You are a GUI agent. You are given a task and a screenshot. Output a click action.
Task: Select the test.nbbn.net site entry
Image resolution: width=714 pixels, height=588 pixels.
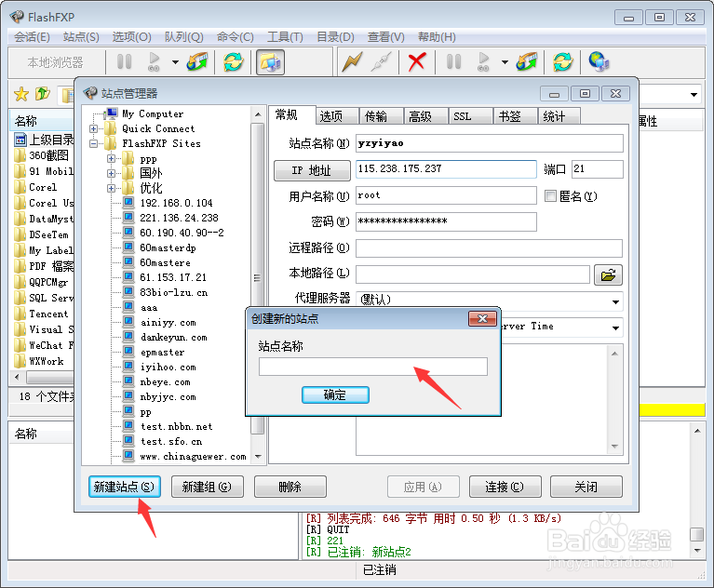(176, 426)
